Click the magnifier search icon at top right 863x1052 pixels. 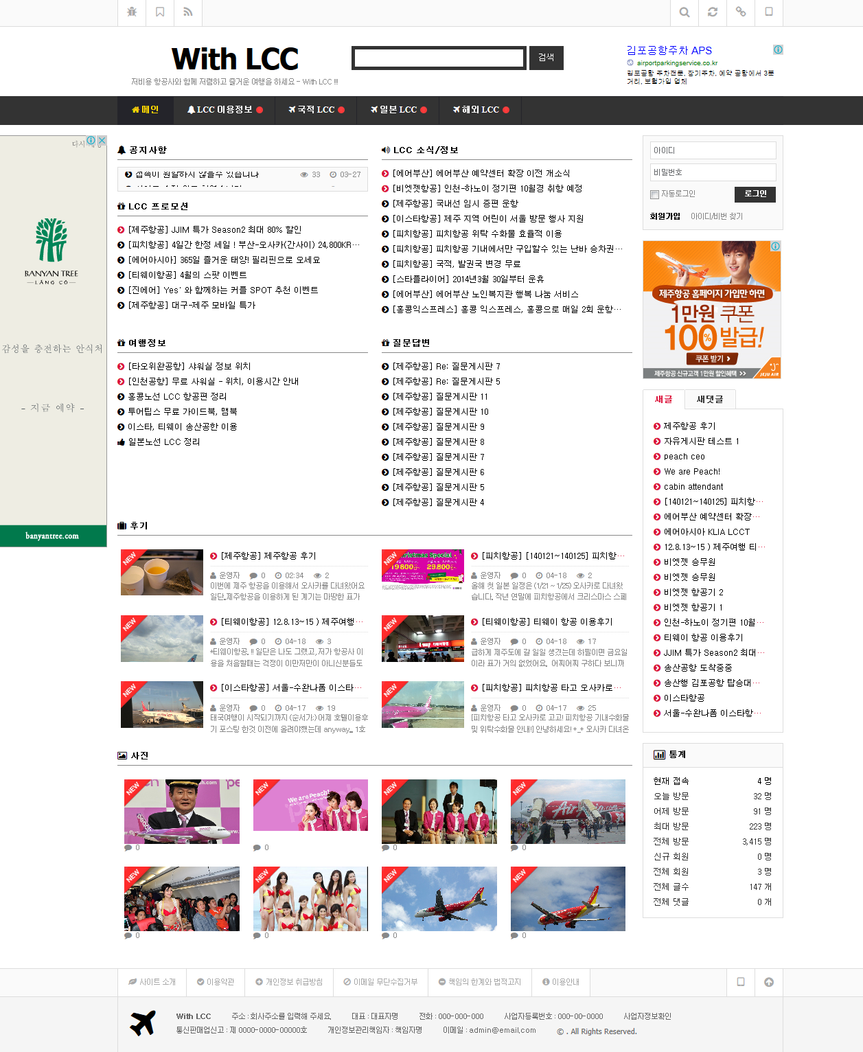(x=684, y=12)
